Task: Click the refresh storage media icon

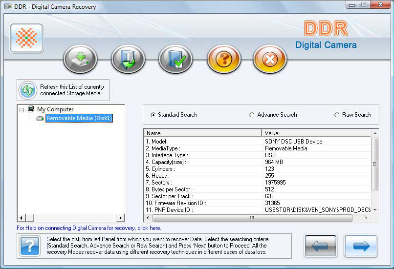Action: click(28, 90)
